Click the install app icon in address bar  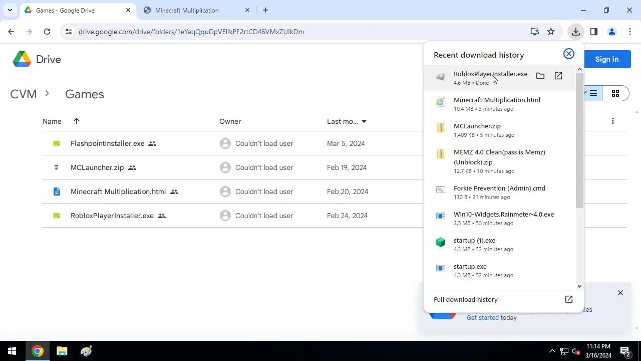click(535, 32)
